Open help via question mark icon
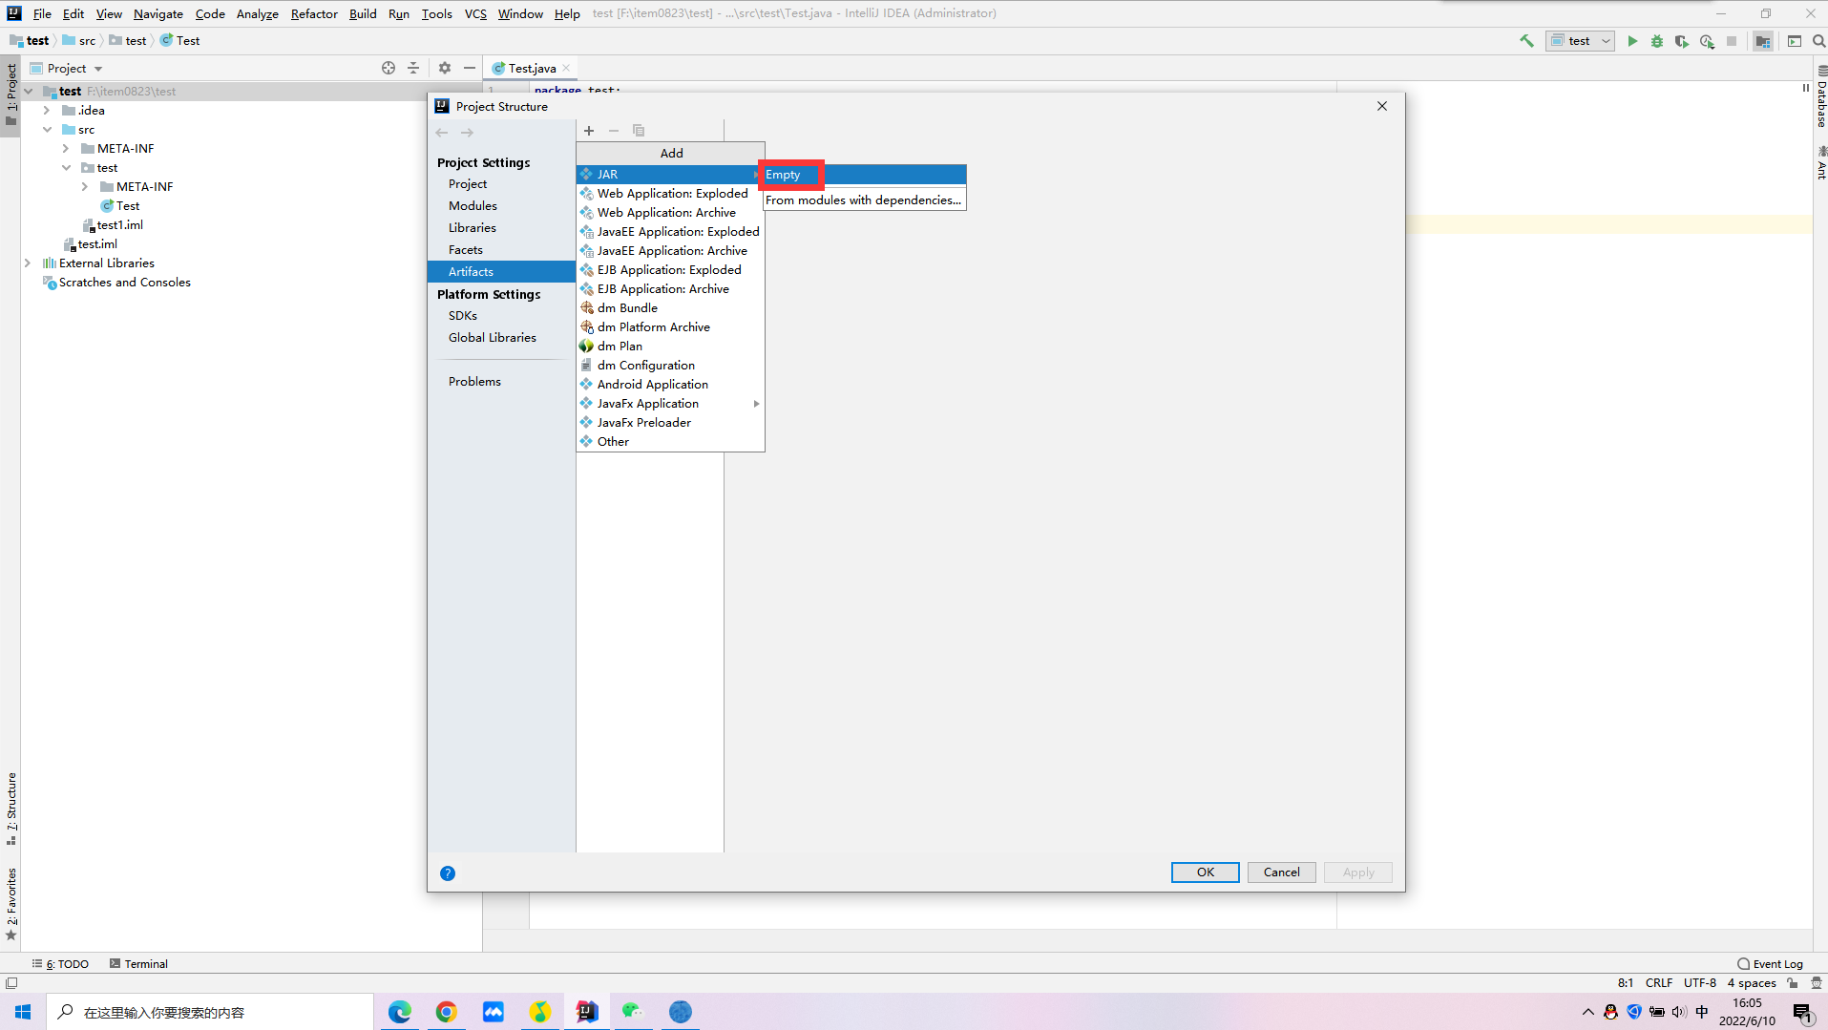 click(448, 873)
